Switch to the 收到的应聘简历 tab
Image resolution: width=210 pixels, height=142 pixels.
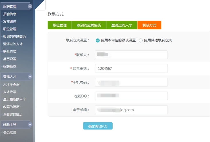pyautogui.click(x=89, y=25)
